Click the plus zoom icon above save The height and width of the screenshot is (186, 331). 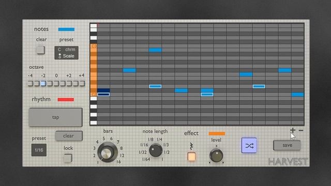293,130
